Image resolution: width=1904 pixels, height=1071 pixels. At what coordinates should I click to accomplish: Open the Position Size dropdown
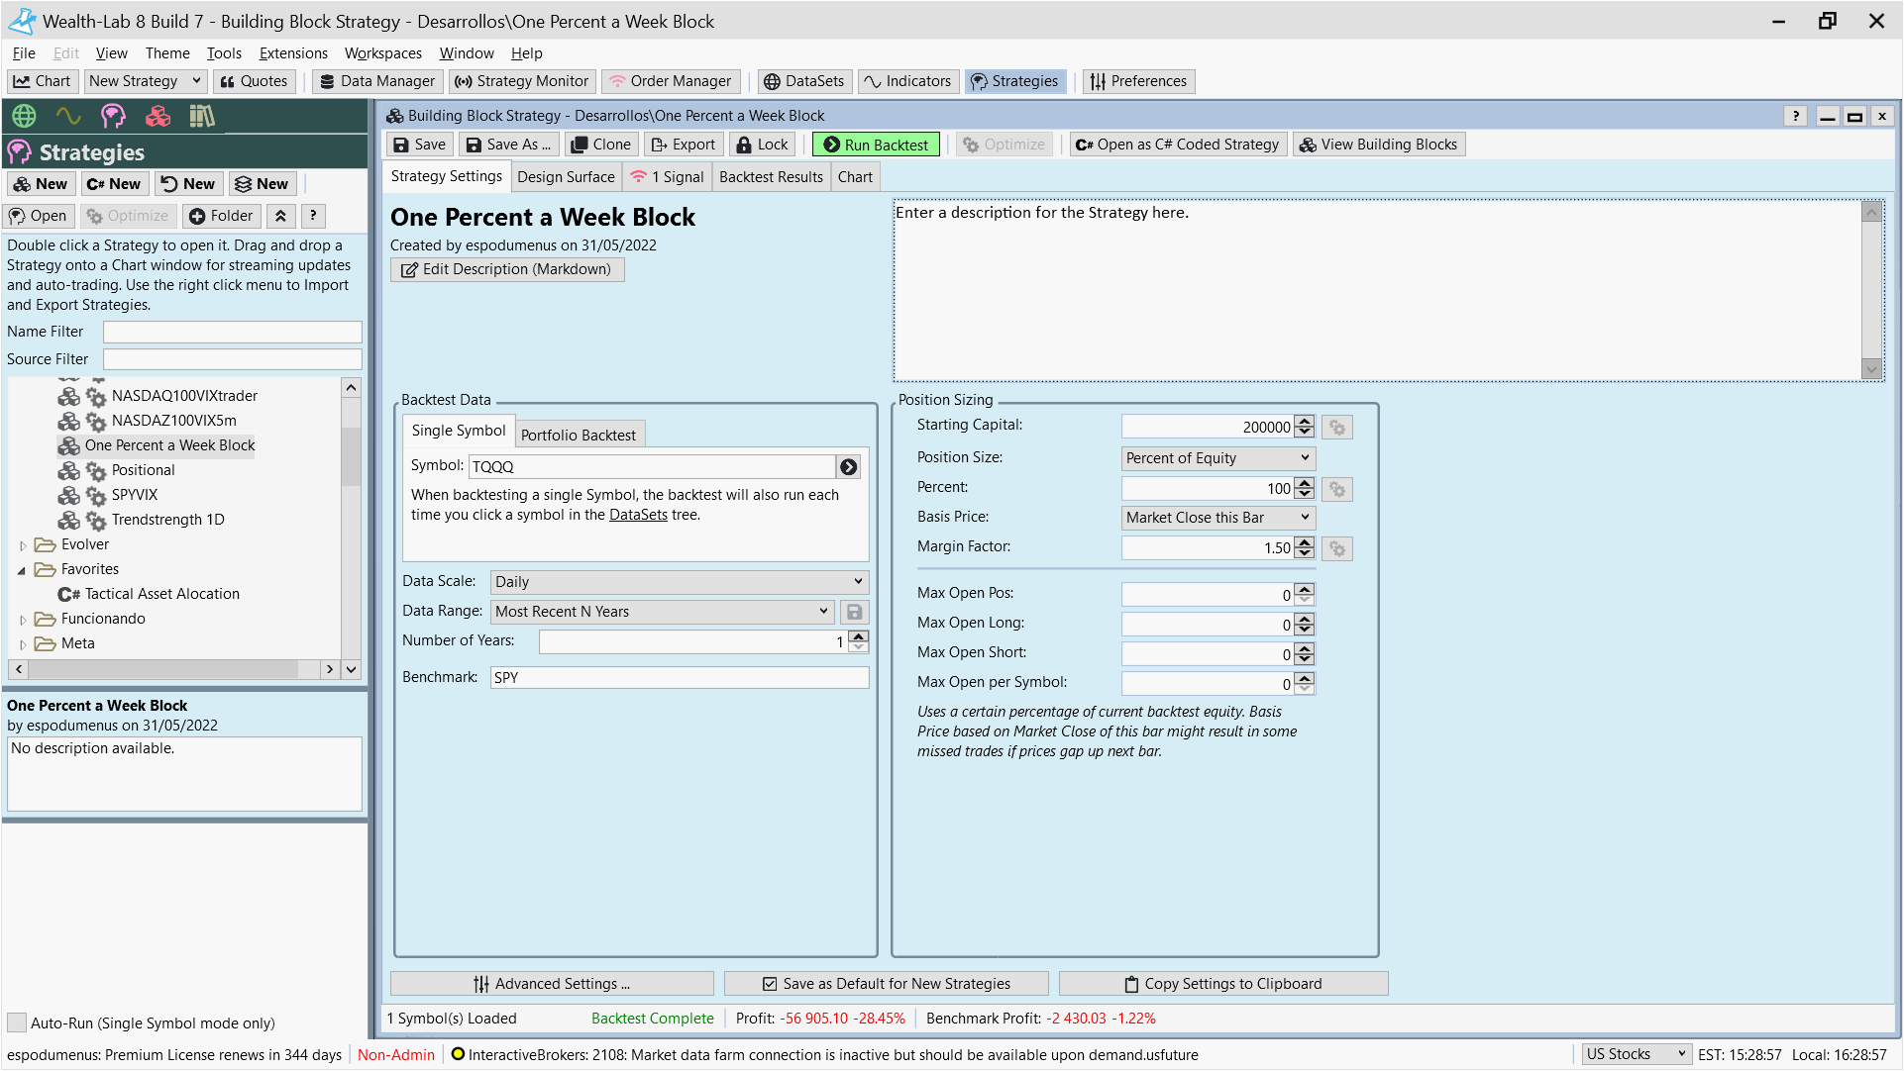(x=1217, y=458)
